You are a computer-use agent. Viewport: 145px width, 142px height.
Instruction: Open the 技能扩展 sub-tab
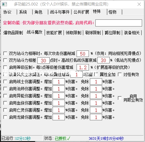point(54,33)
